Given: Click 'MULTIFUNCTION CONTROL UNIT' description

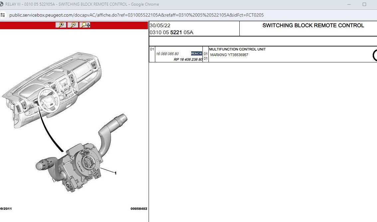Looking at the screenshot, I should pyautogui.click(x=237, y=49).
